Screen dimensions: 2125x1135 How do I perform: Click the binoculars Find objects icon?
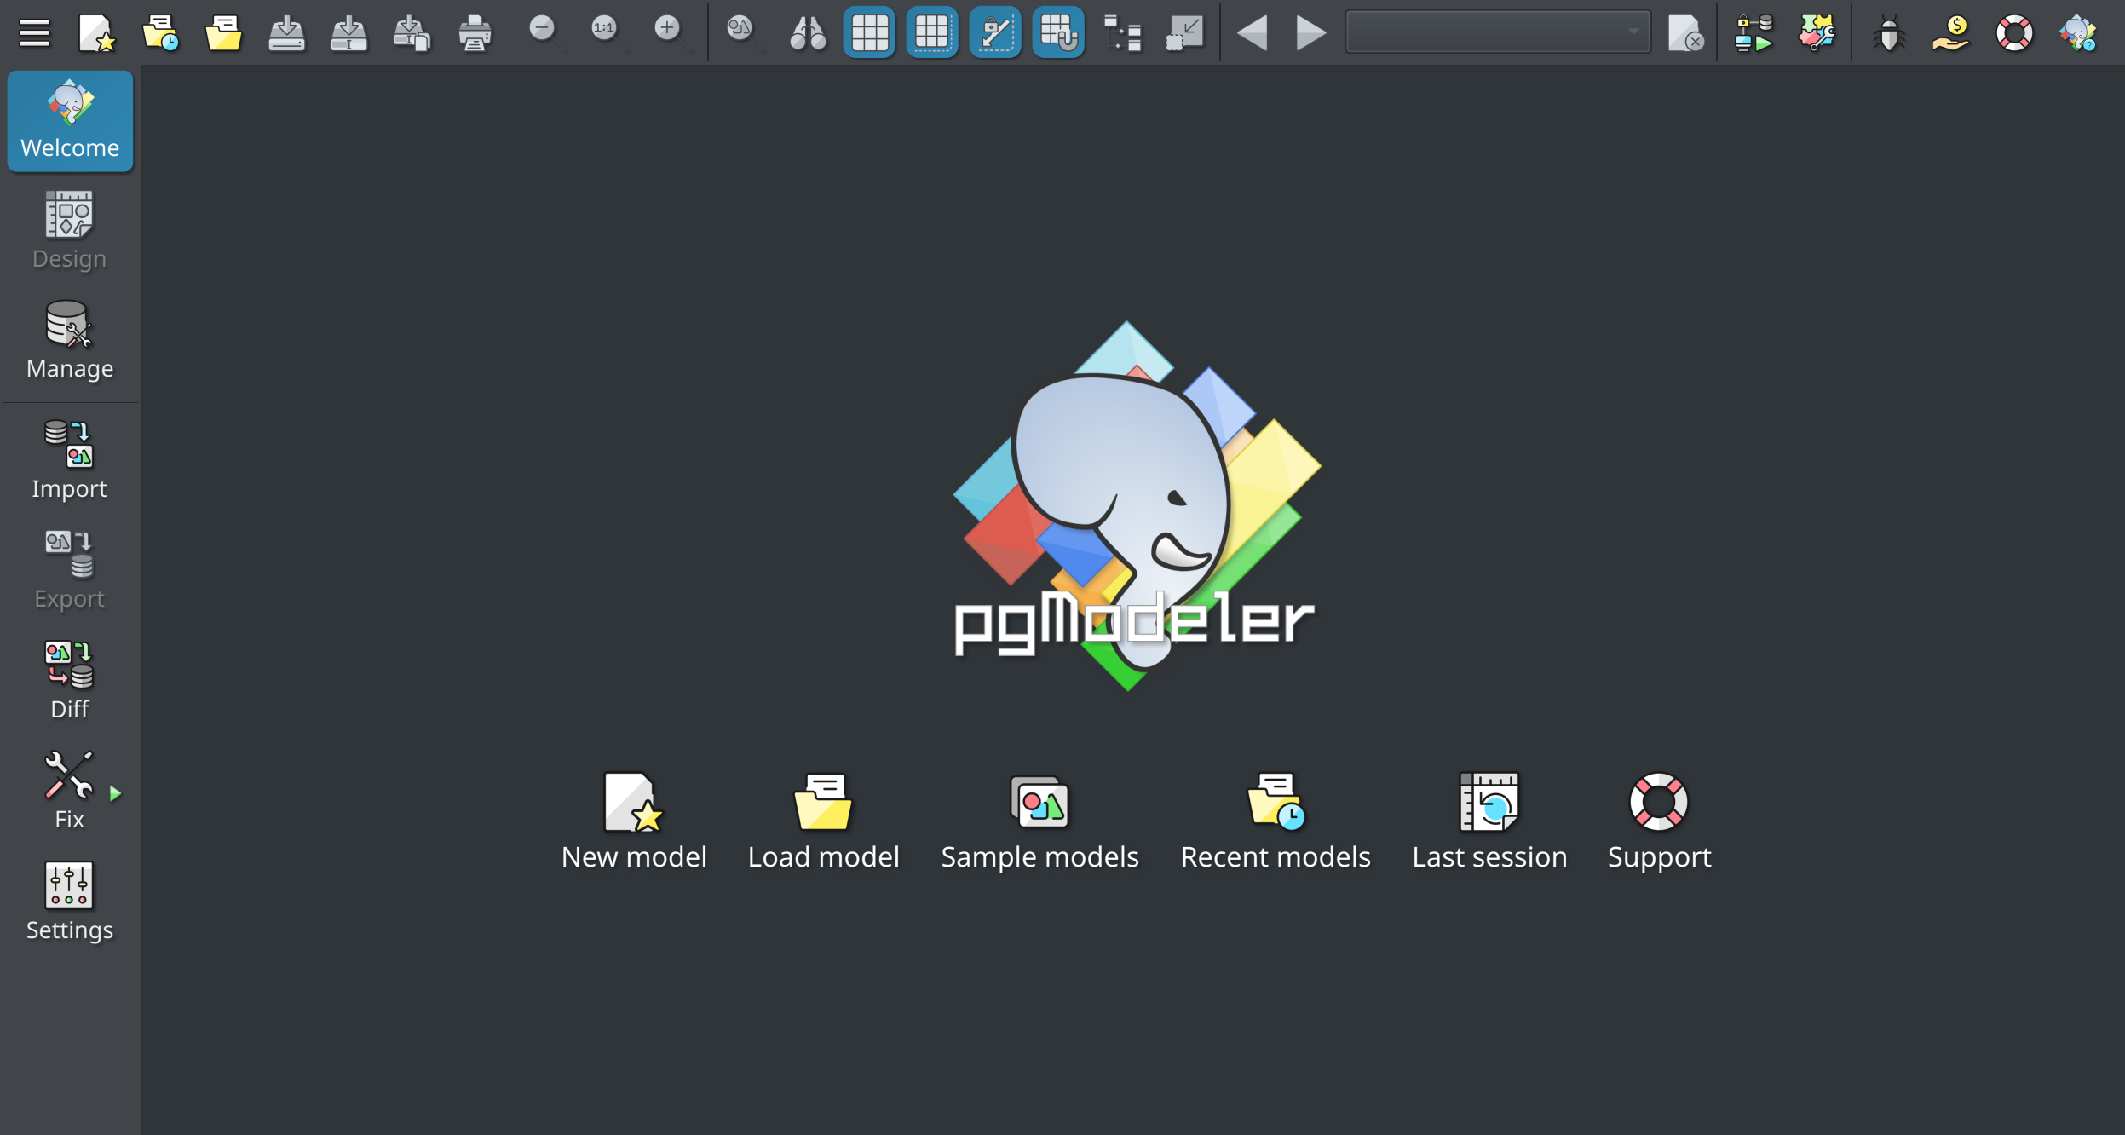[x=807, y=33]
